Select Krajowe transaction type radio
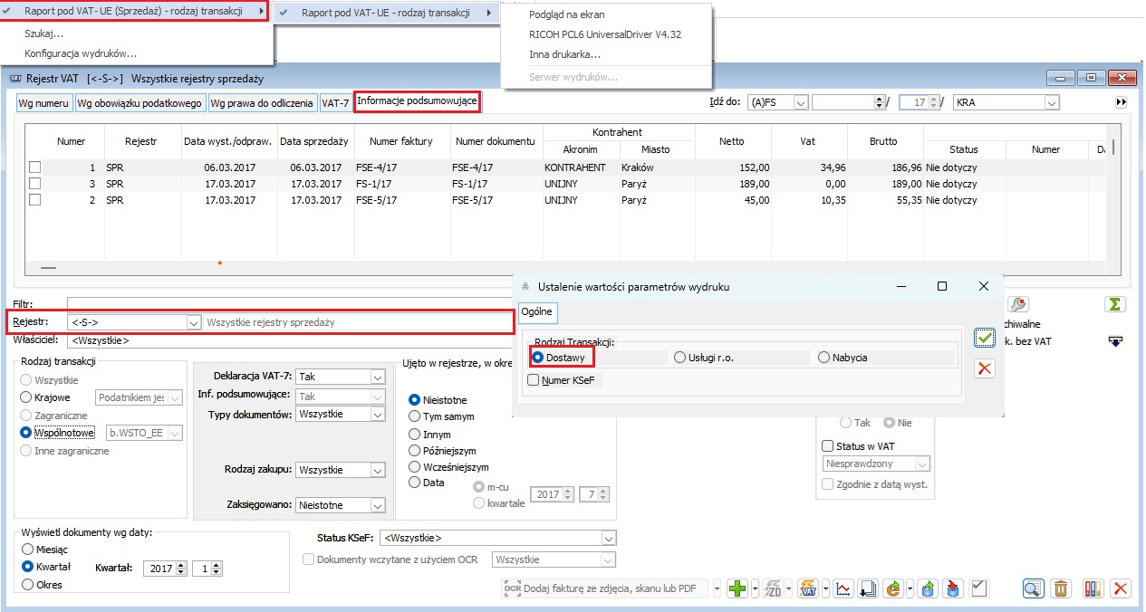Screen dimensions: 1146x612 point(26,397)
